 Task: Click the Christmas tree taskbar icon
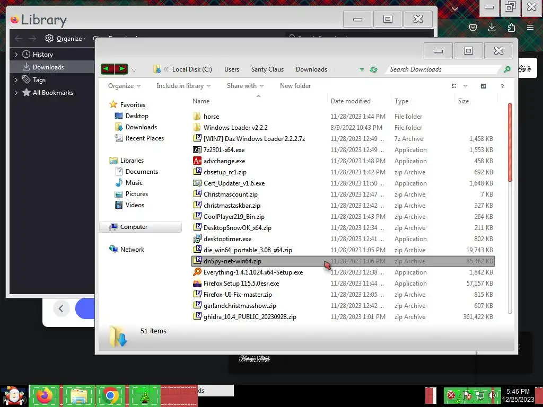(x=145, y=395)
